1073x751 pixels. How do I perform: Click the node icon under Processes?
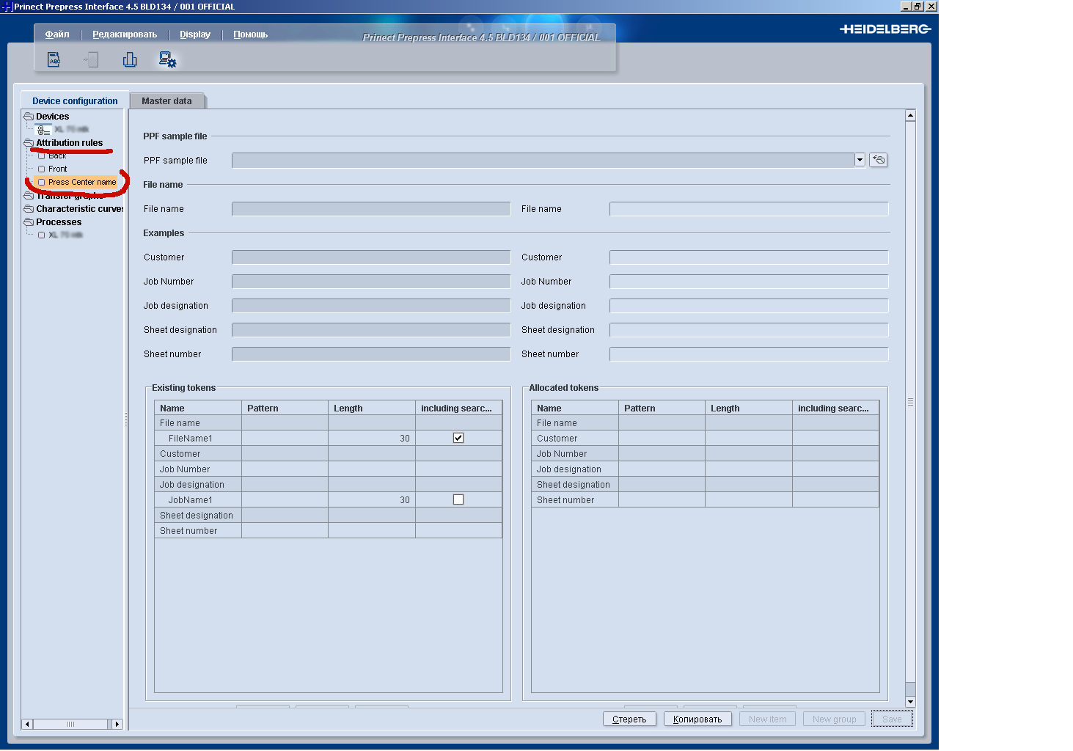[x=42, y=235]
